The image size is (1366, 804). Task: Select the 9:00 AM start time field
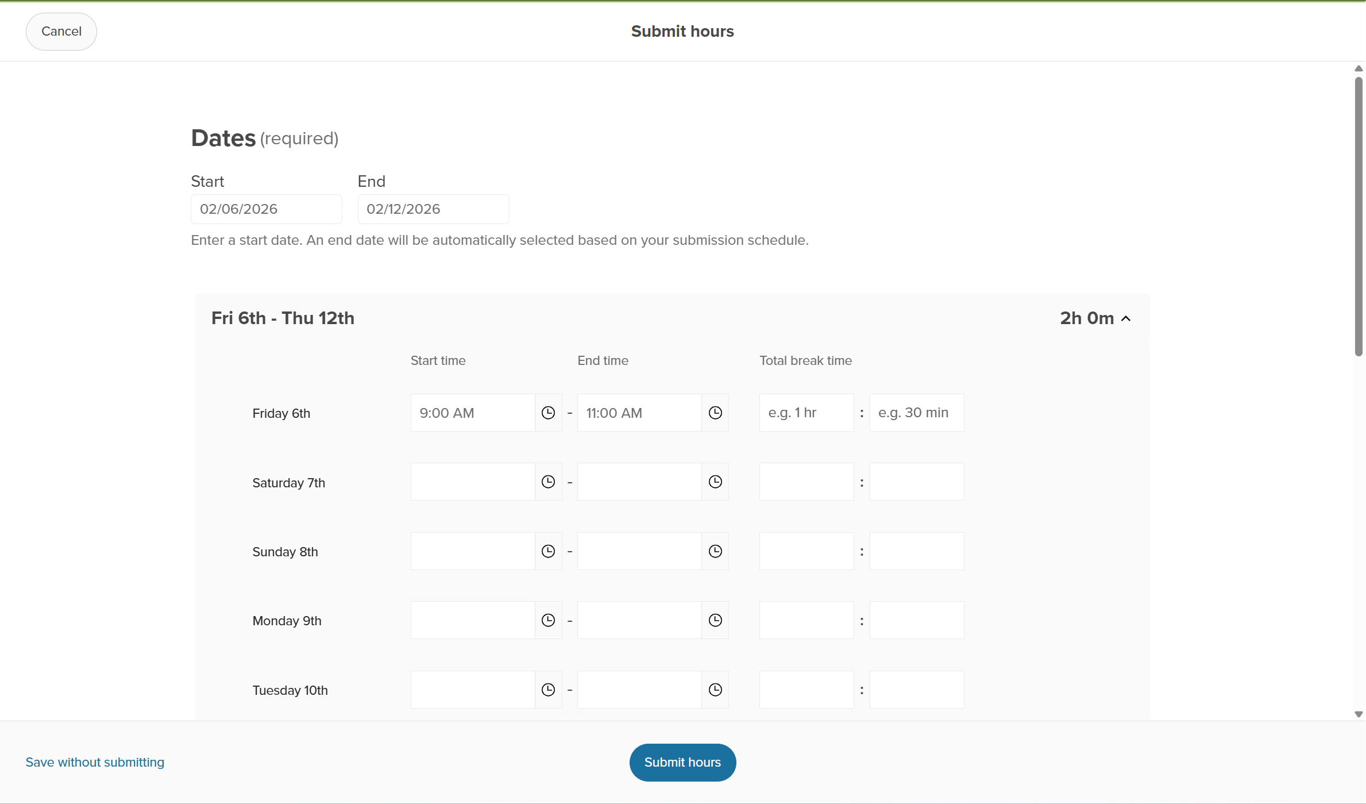(472, 412)
